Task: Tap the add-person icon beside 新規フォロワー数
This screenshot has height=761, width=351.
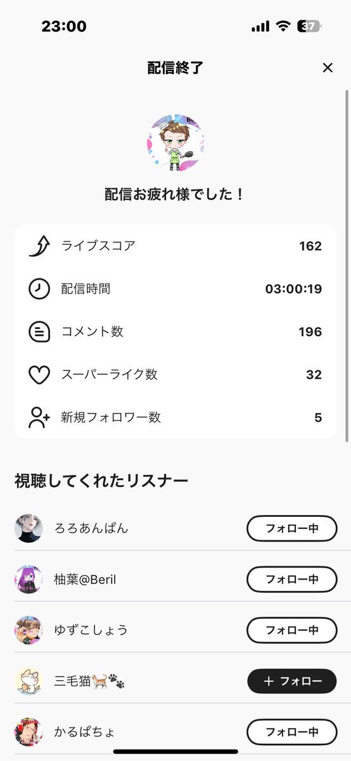Action: pyautogui.click(x=39, y=417)
